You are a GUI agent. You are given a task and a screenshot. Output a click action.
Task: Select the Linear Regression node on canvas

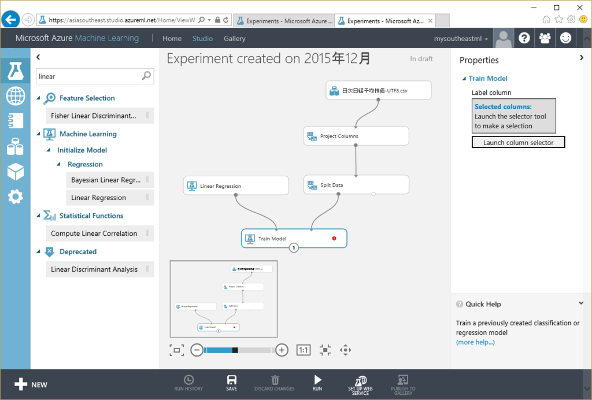(x=236, y=186)
